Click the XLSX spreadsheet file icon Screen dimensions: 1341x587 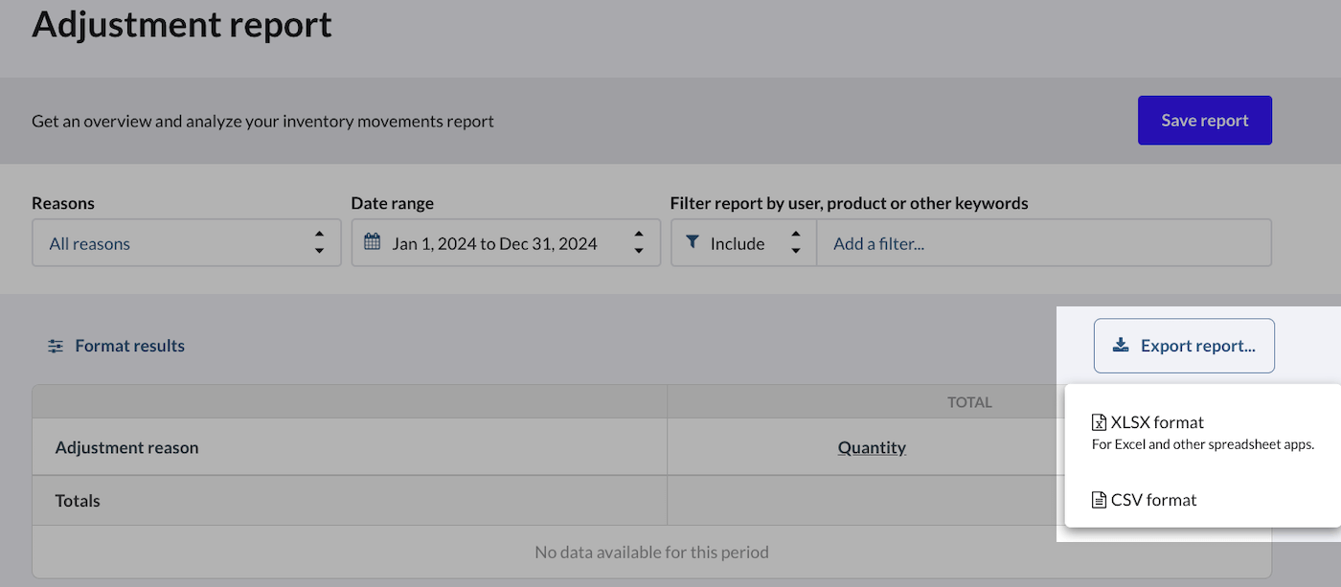pos(1099,422)
